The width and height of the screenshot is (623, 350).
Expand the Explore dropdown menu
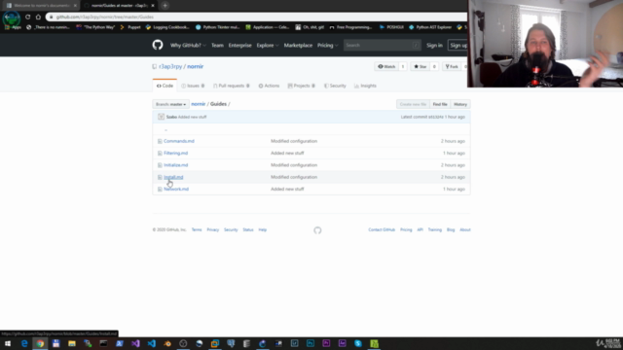tap(268, 46)
